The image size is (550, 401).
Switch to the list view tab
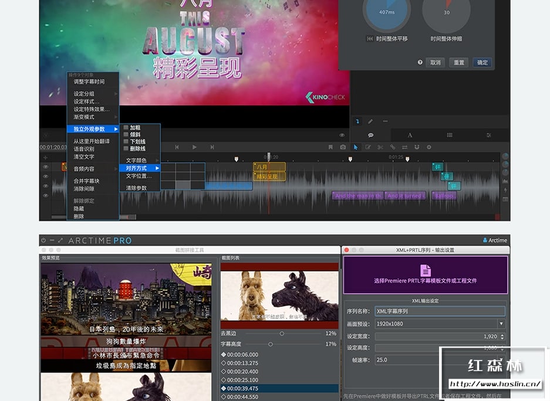pos(449,135)
